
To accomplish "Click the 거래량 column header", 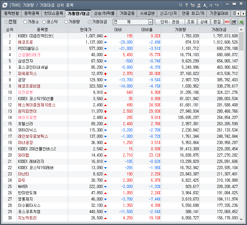I will 180,29.
